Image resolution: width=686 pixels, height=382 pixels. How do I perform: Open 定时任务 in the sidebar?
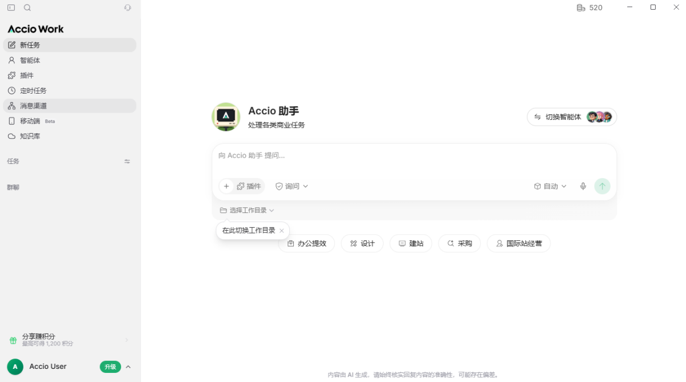70,90
